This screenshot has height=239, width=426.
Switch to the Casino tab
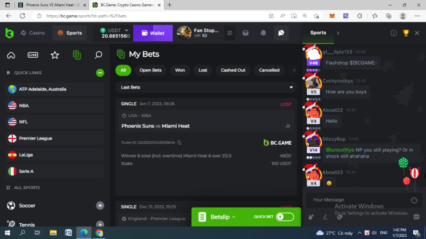point(32,33)
